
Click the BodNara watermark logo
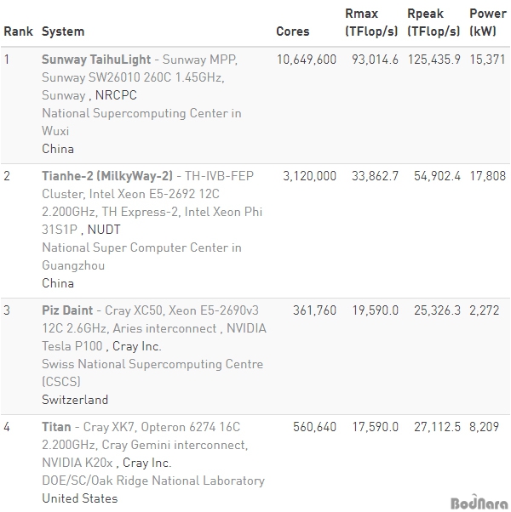(479, 503)
